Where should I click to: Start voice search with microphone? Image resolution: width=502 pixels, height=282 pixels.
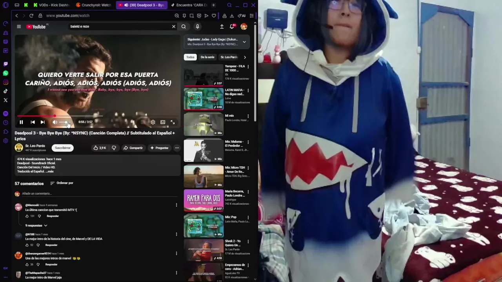pyautogui.click(x=197, y=27)
